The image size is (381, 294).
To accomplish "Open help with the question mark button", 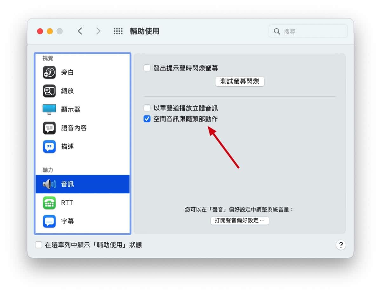I will (x=341, y=245).
